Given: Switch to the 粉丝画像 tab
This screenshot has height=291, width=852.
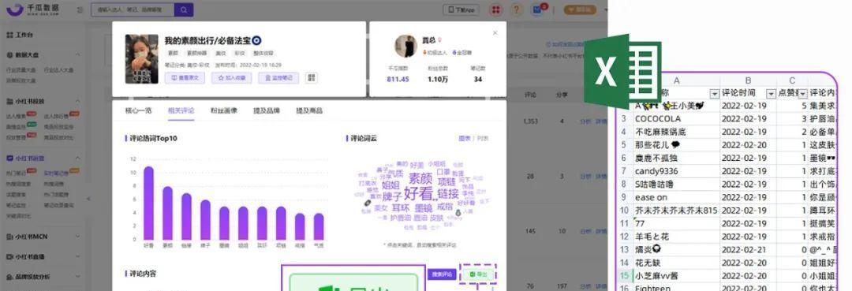Looking at the screenshot, I should (224, 110).
